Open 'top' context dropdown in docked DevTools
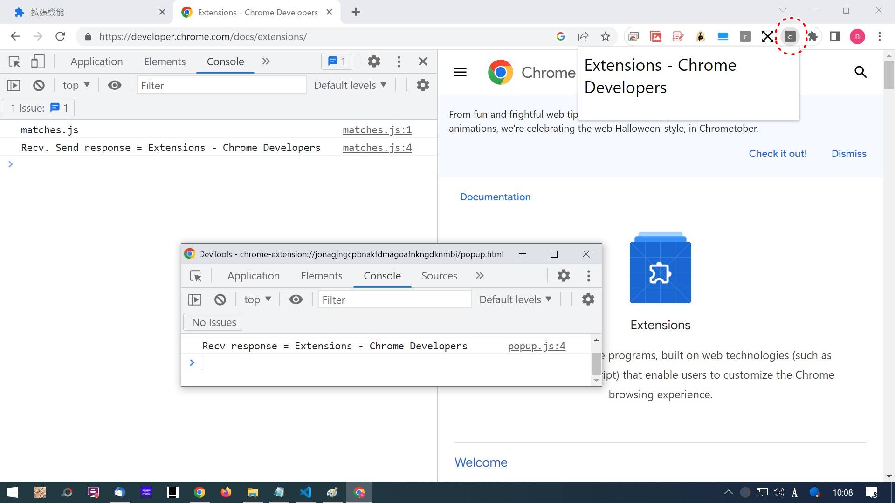The image size is (895, 503). 76,85
